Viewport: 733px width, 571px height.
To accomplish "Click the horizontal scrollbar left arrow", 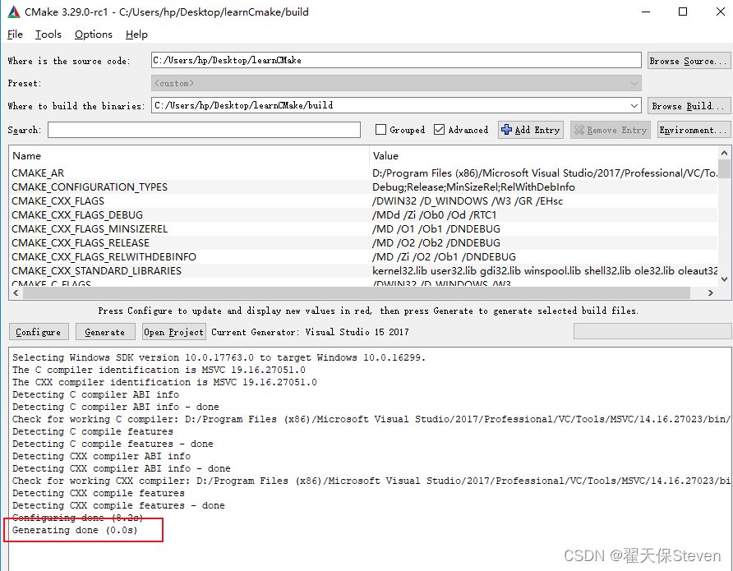I will (x=16, y=293).
